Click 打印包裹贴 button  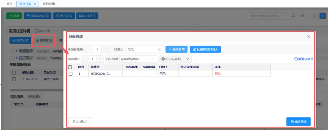click(171, 59)
